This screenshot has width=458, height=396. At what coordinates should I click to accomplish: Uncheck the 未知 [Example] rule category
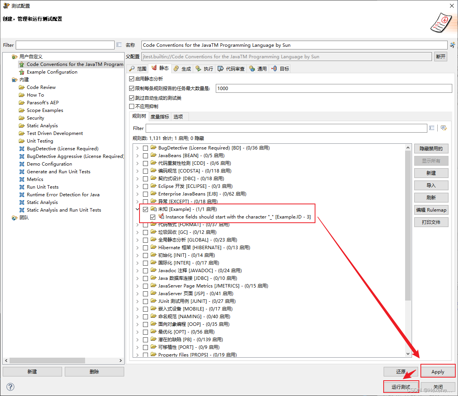tap(145, 209)
